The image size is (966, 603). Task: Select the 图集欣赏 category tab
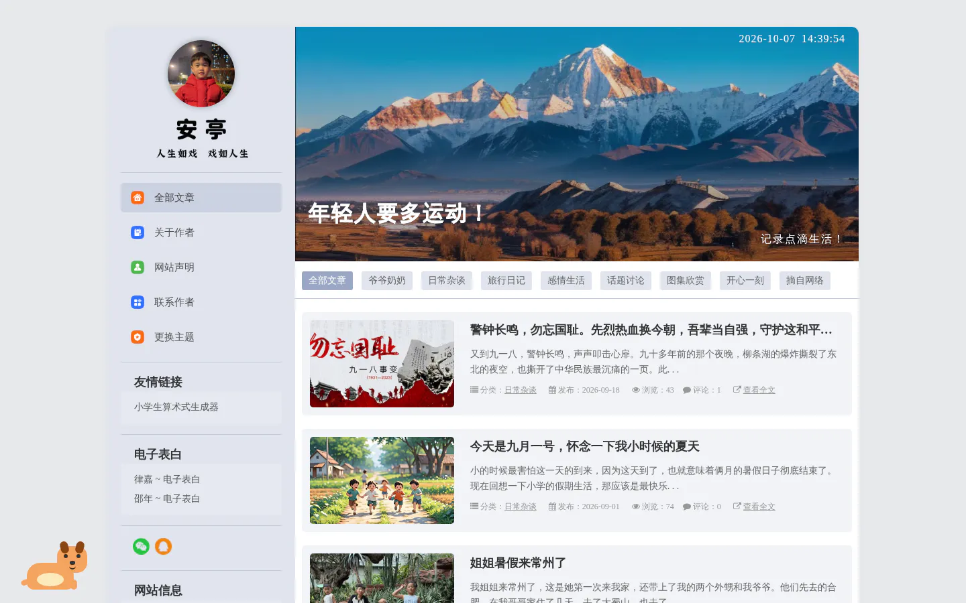pos(686,281)
